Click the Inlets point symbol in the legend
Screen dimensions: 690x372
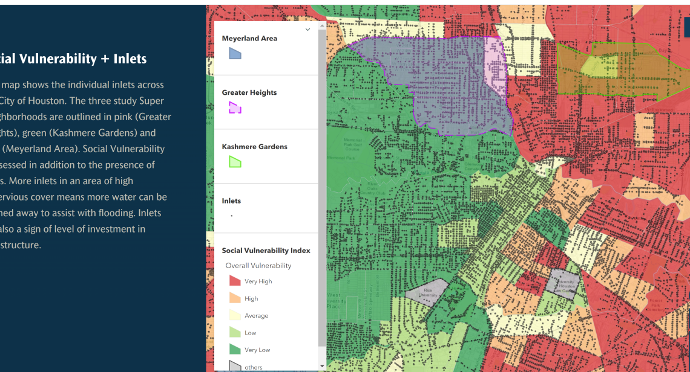coord(232,214)
